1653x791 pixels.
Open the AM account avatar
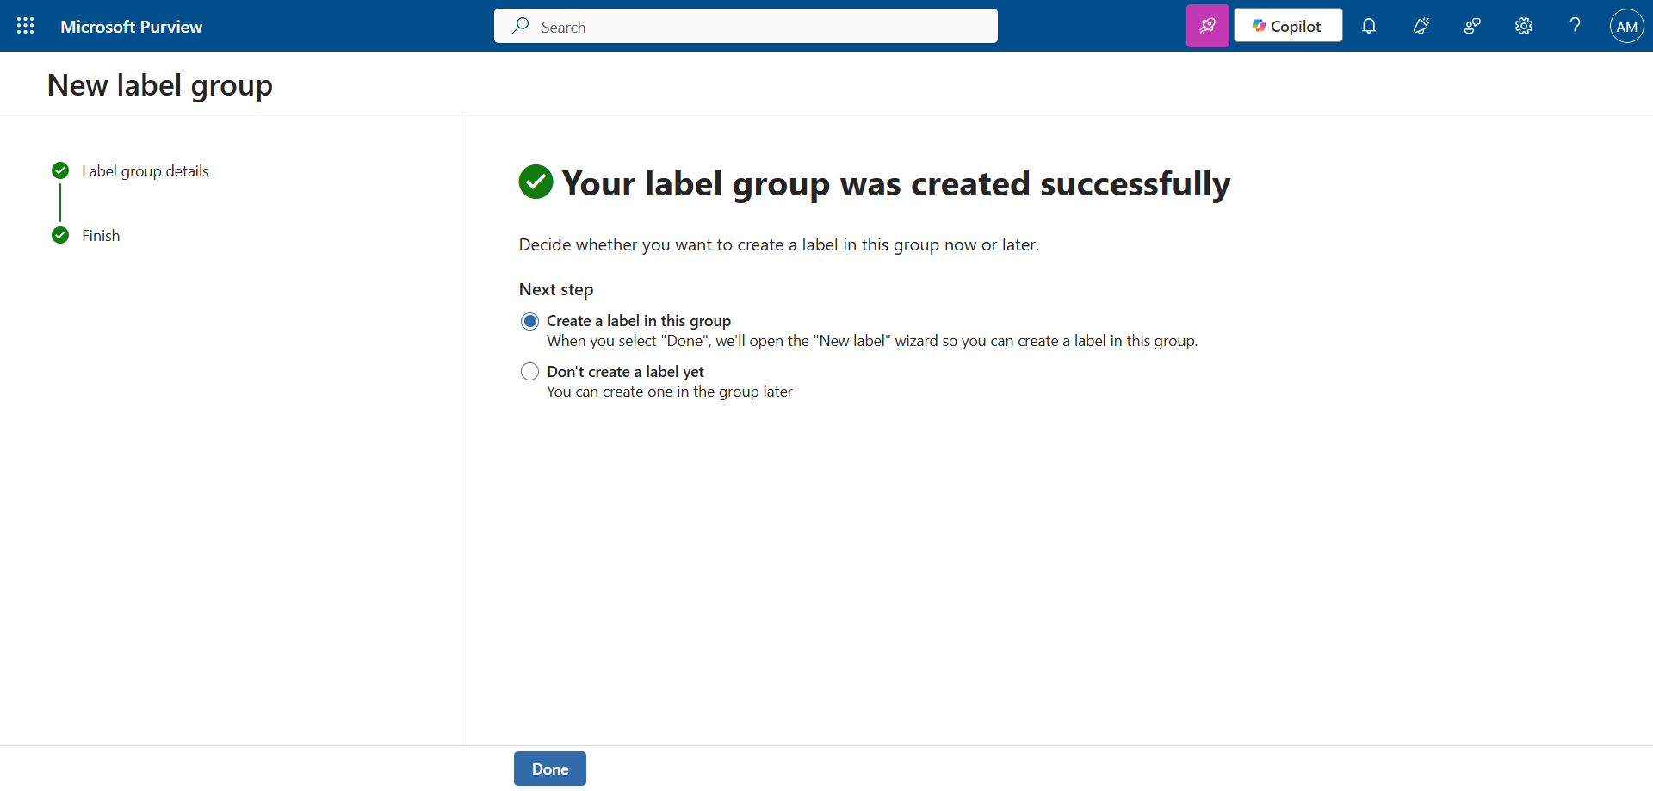pyautogui.click(x=1626, y=26)
